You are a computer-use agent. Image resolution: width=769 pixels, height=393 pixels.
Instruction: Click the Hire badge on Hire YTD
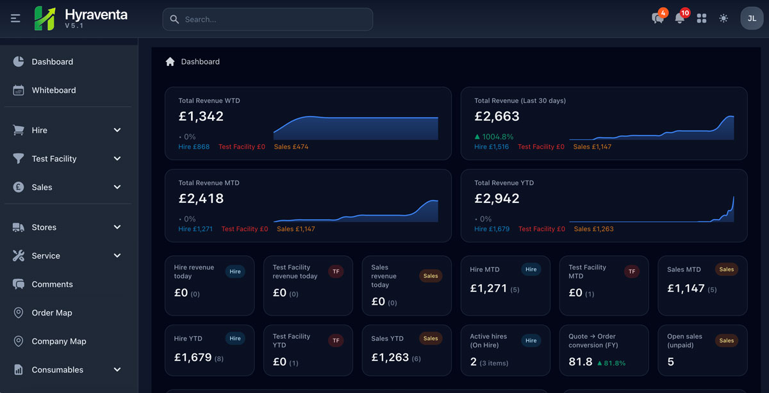point(235,339)
